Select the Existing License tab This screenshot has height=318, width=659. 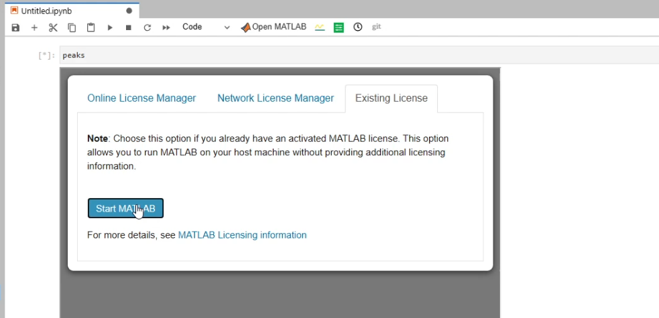(x=392, y=98)
